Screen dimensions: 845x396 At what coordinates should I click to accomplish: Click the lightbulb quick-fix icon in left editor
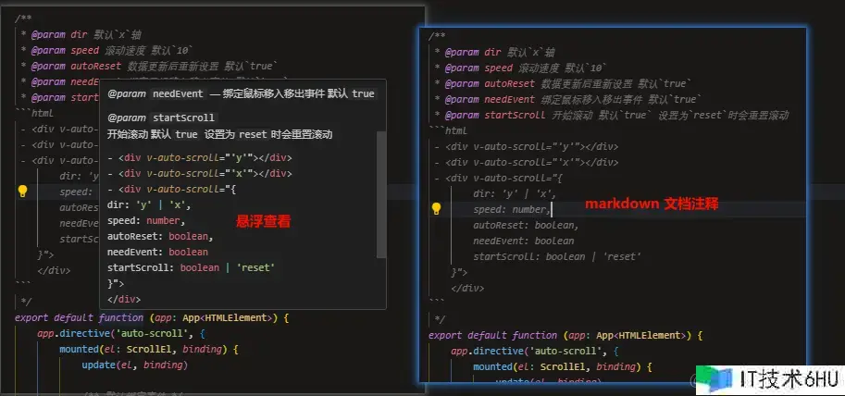(x=23, y=192)
